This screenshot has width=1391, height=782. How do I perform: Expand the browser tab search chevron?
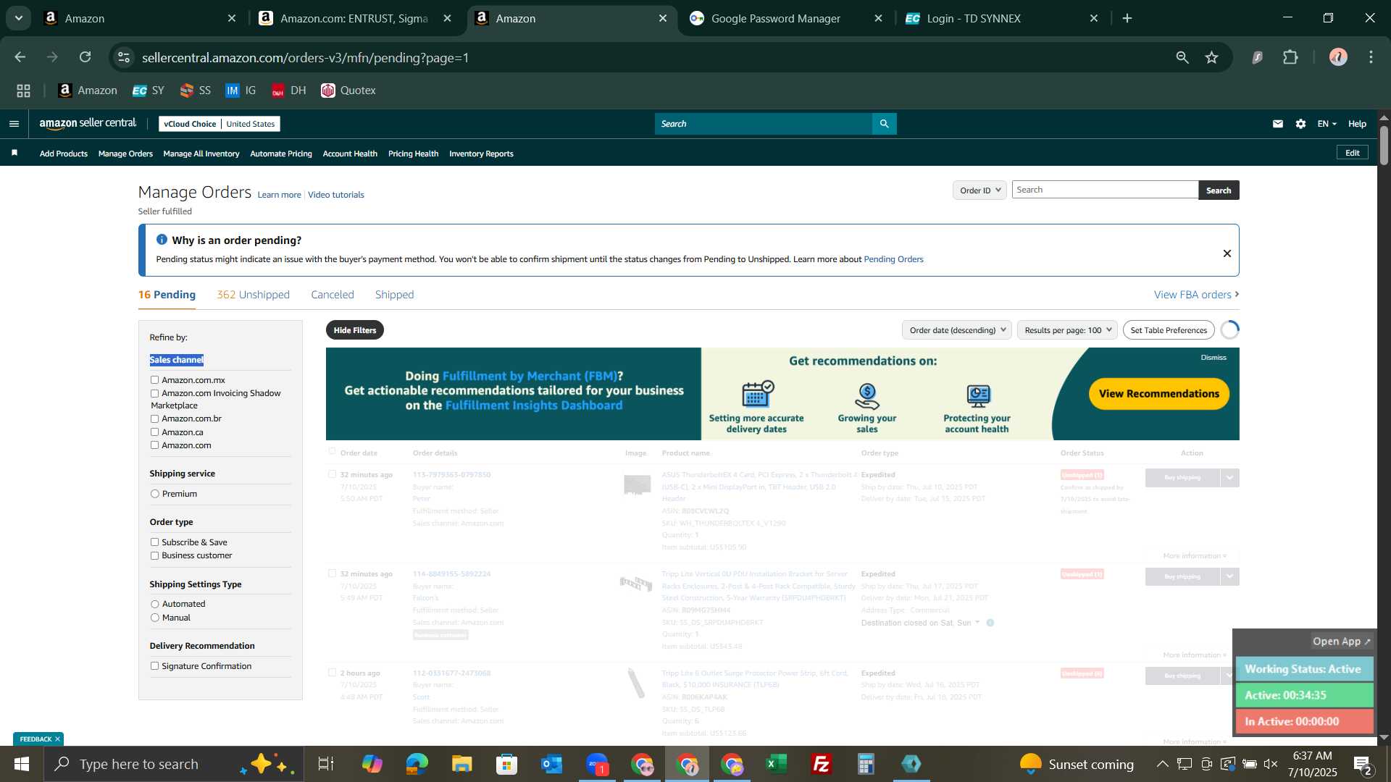click(x=19, y=18)
